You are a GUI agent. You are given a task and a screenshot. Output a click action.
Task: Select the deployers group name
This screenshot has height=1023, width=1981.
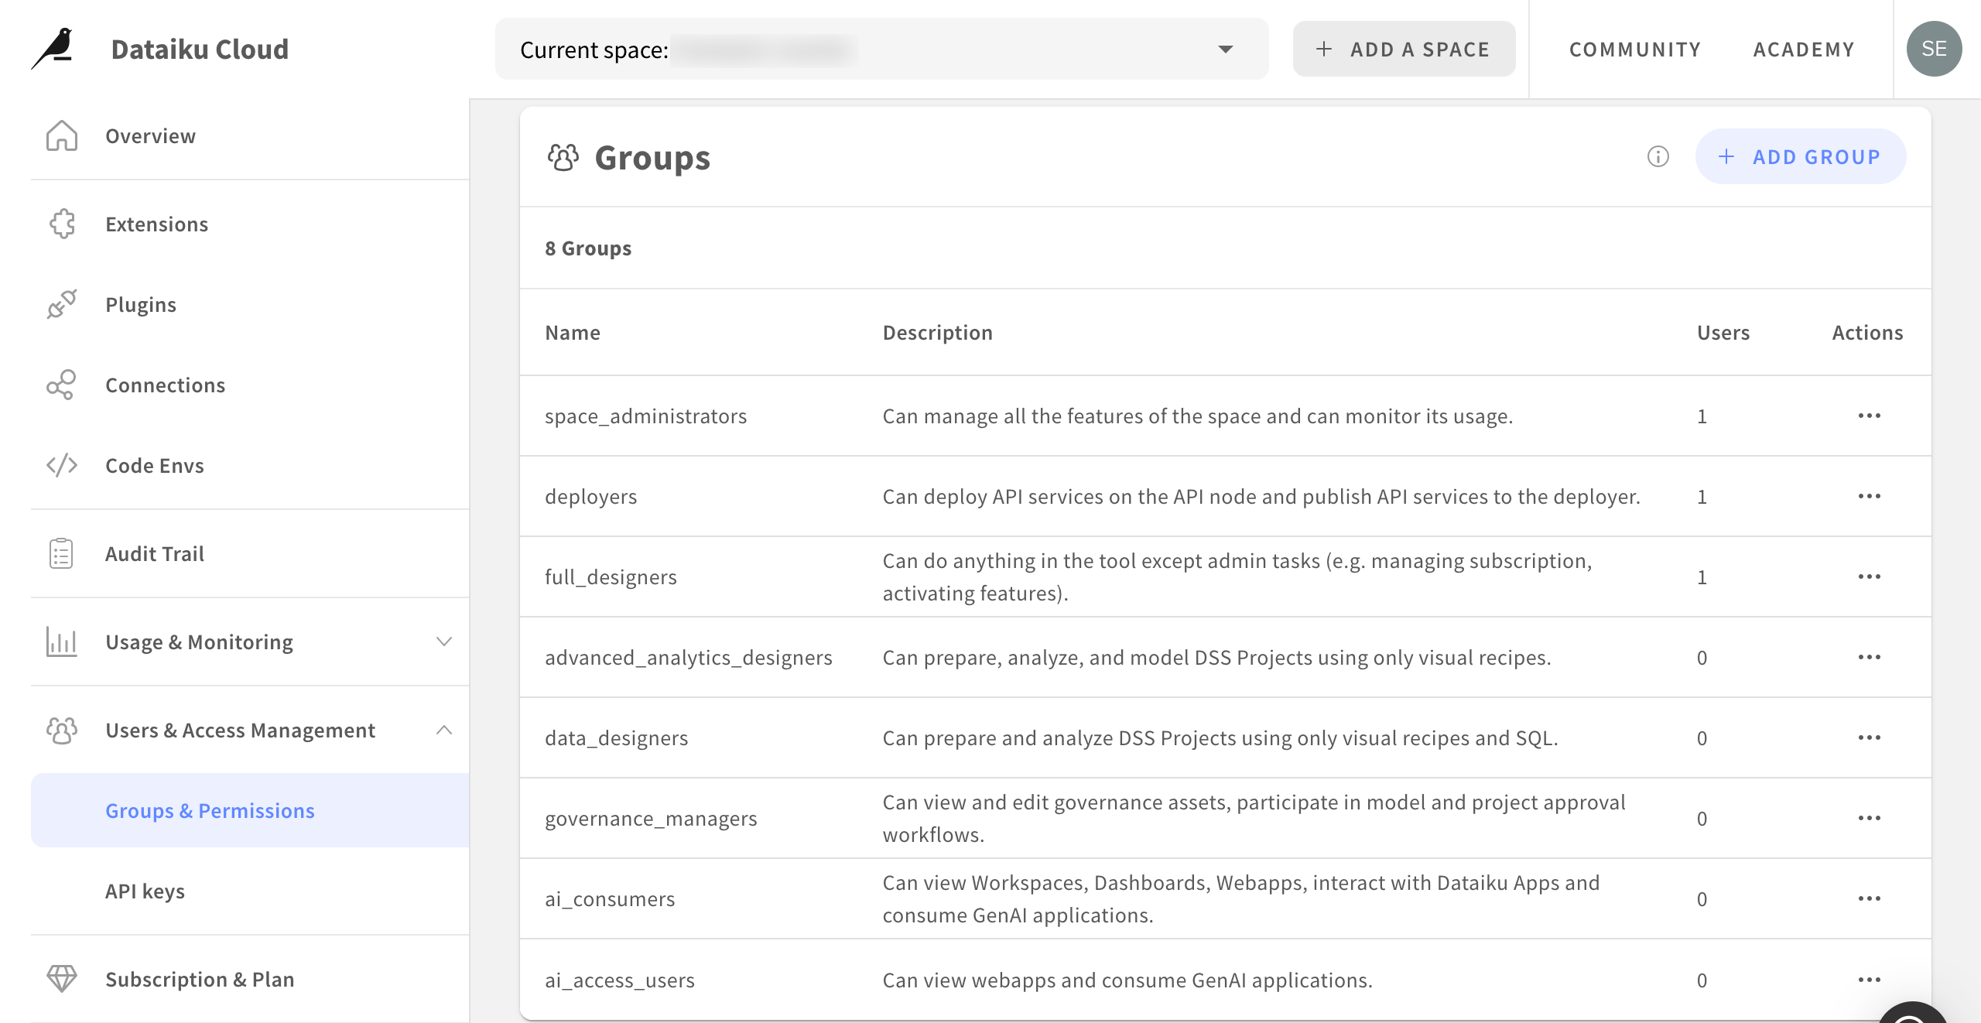coord(590,497)
